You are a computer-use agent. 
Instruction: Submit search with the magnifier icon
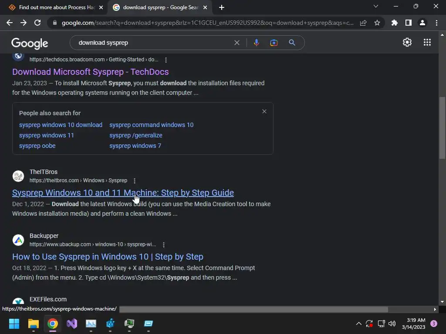pyautogui.click(x=292, y=43)
